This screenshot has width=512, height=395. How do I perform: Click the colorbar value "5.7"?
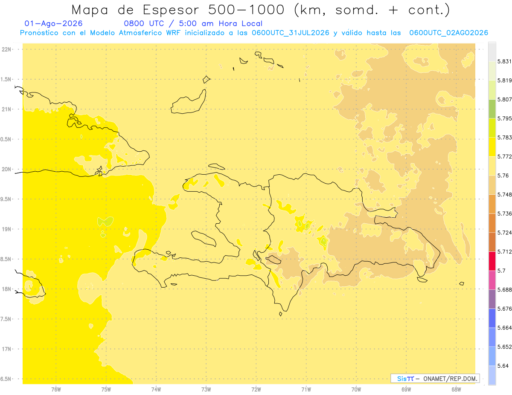502,271
